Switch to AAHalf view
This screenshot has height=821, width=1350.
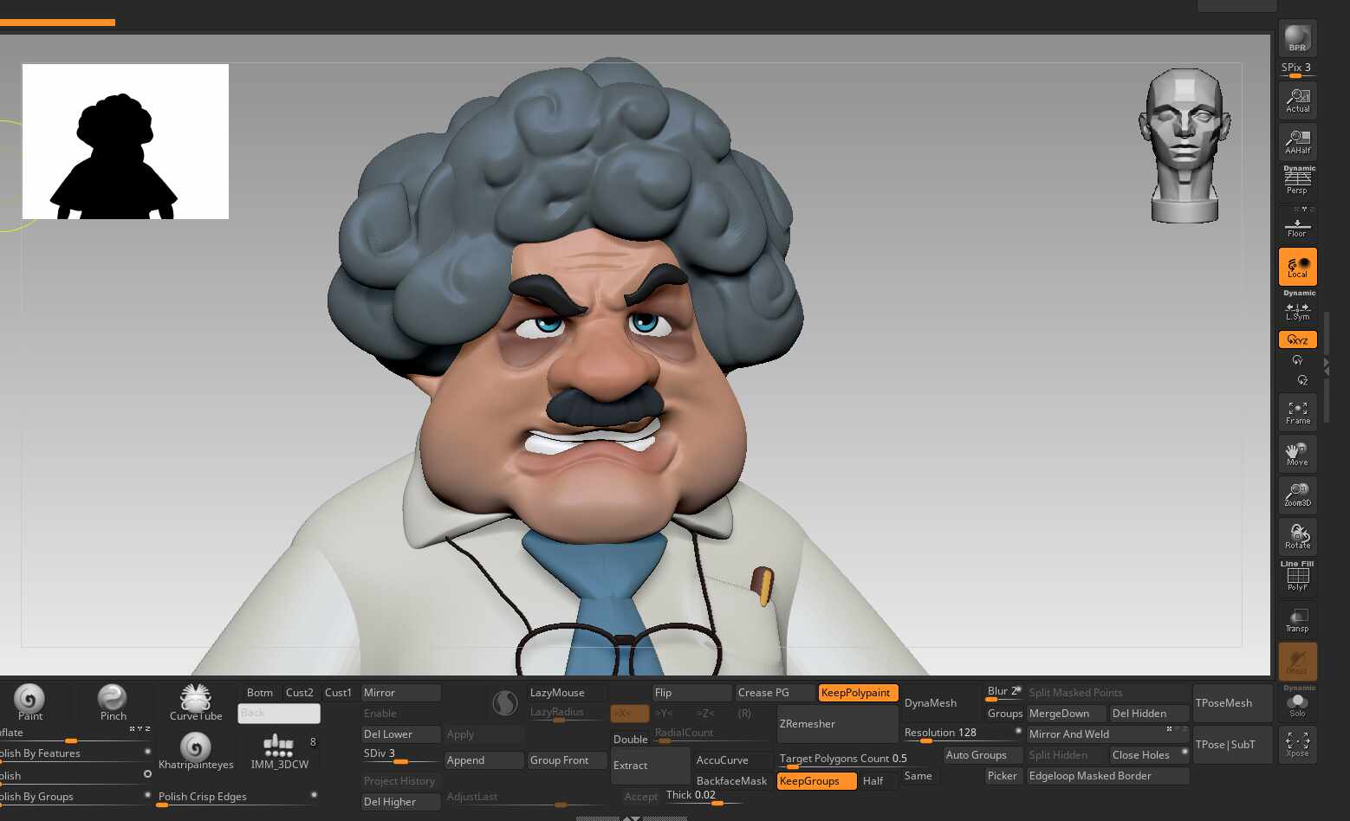(x=1297, y=141)
